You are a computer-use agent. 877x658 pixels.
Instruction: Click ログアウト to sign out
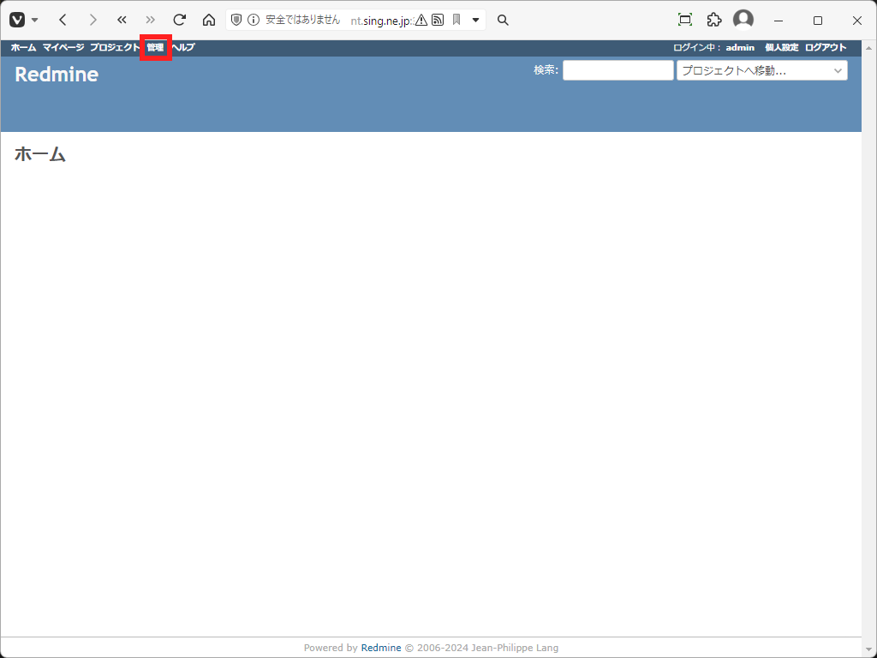826,48
